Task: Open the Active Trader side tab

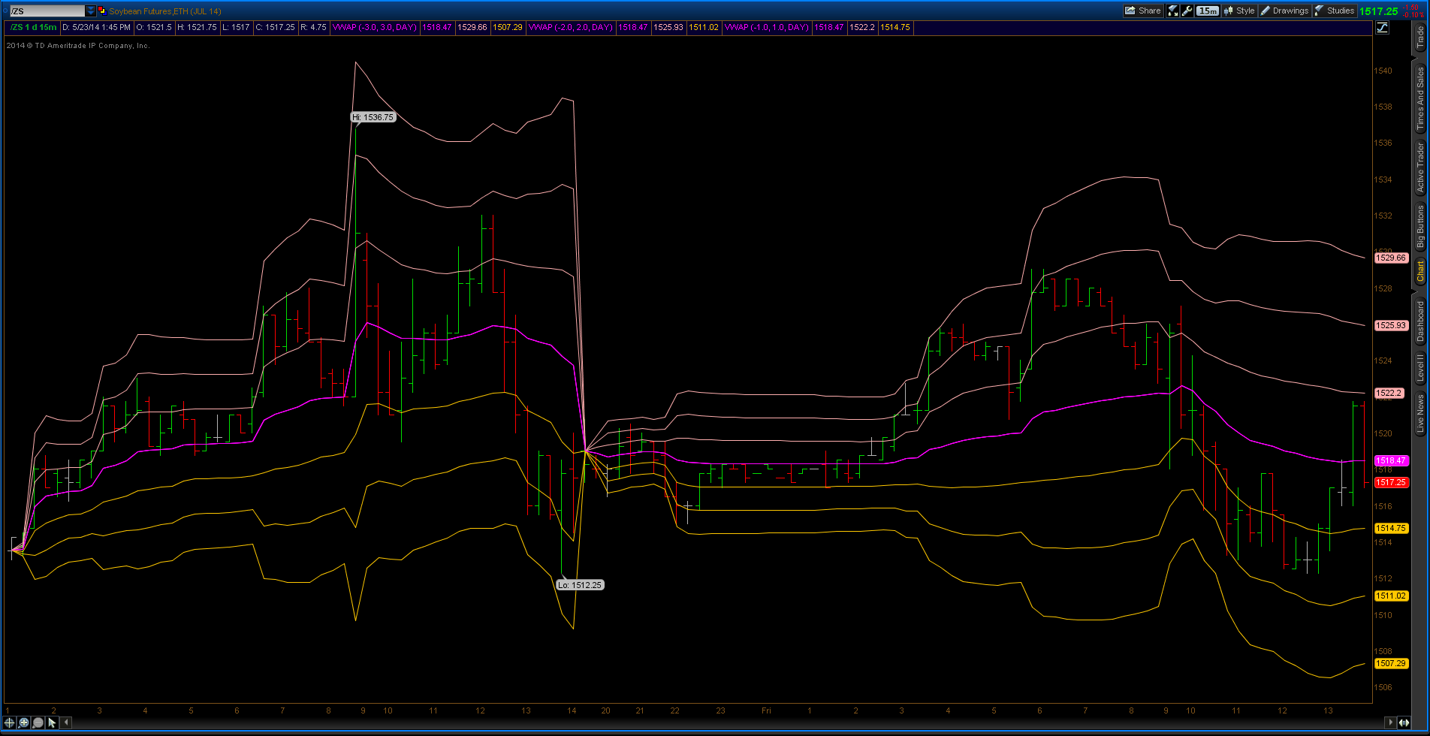Action: pyautogui.click(x=1420, y=167)
